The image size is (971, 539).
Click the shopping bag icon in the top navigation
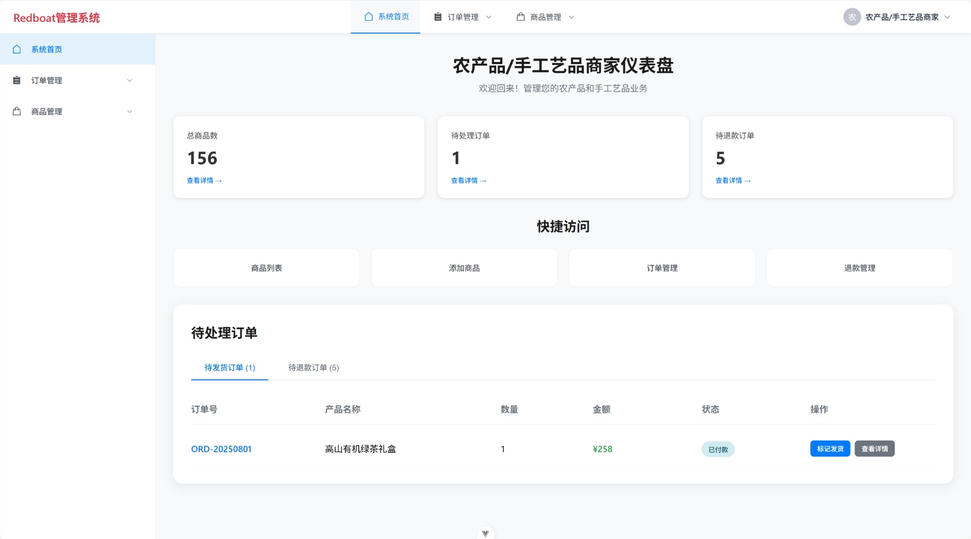pyautogui.click(x=521, y=17)
